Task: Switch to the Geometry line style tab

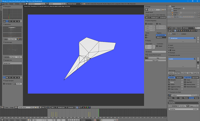Action: pos(191,98)
